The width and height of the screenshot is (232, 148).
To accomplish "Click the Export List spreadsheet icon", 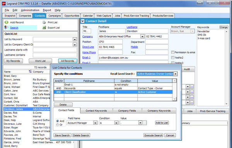I will (44, 27).
